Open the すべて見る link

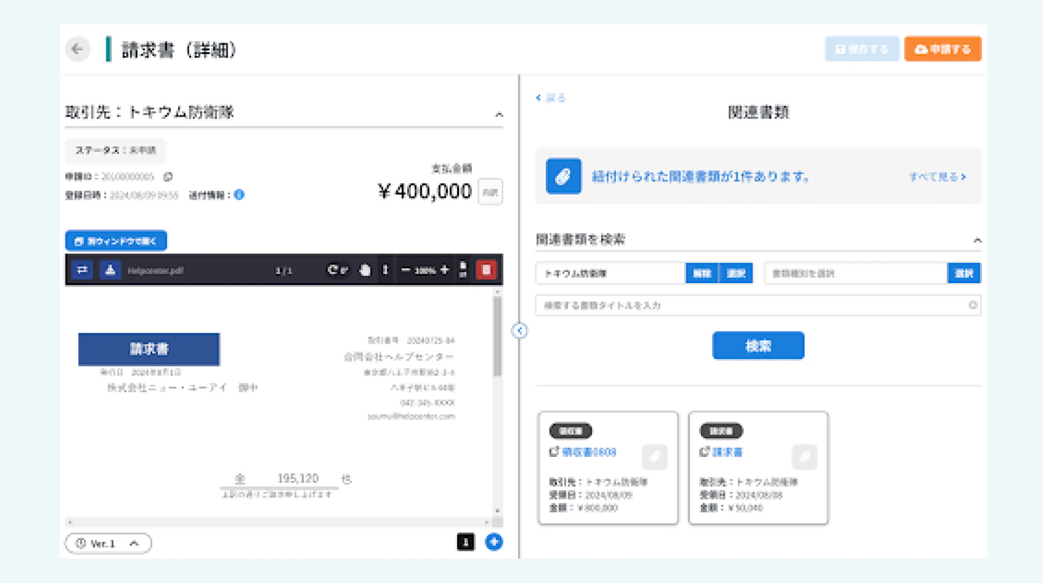click(937, 176)
